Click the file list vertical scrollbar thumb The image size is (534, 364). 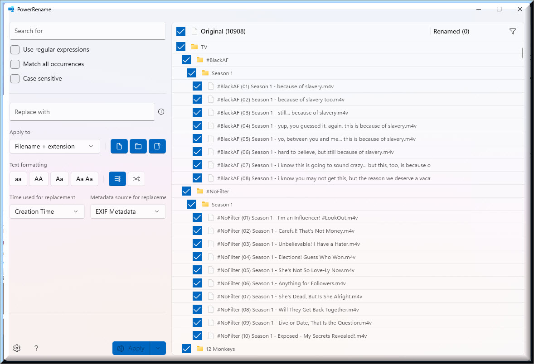coord(522,53)
